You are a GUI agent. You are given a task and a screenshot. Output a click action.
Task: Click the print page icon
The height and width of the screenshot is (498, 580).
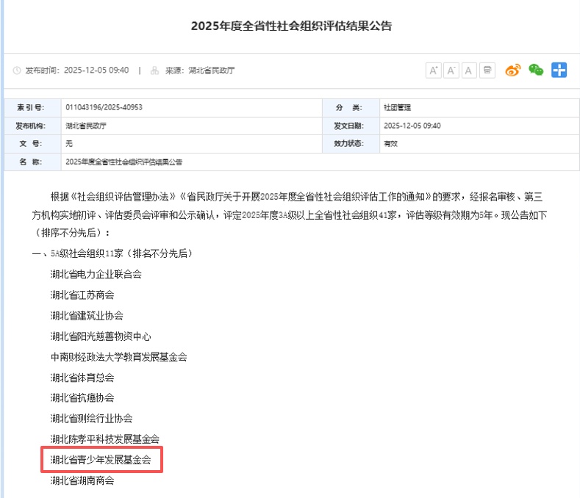coord(487,71)
